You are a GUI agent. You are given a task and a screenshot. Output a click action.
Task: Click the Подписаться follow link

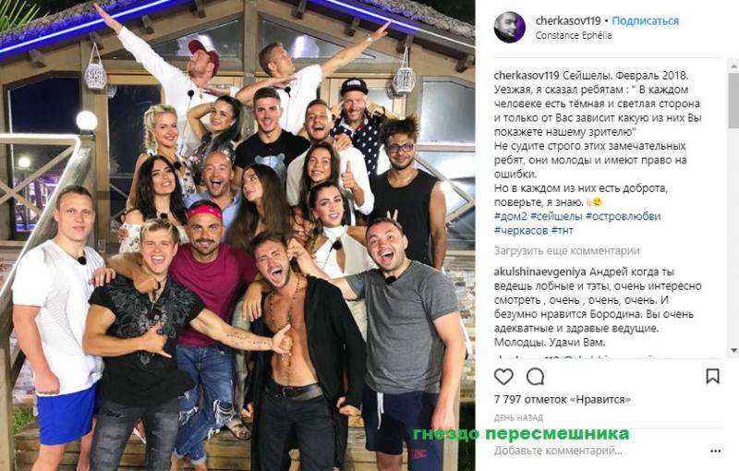click(x=645, y=20)
